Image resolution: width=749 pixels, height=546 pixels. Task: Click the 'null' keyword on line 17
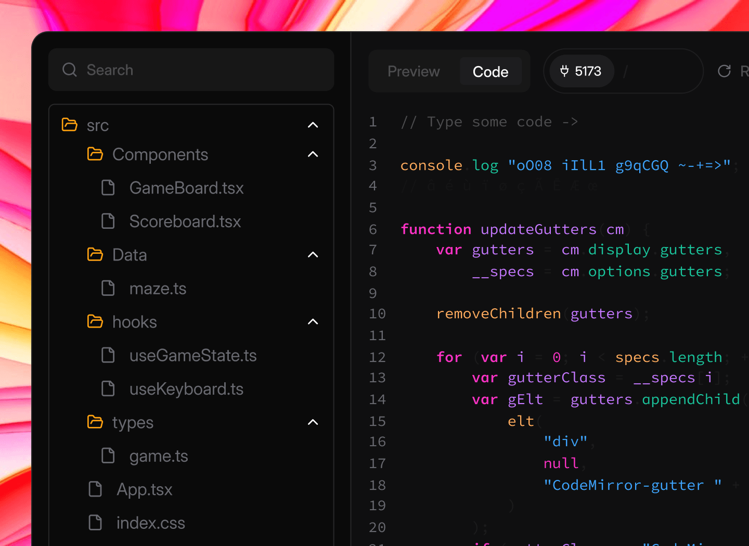pyautogui.click(x=561, y=463)
